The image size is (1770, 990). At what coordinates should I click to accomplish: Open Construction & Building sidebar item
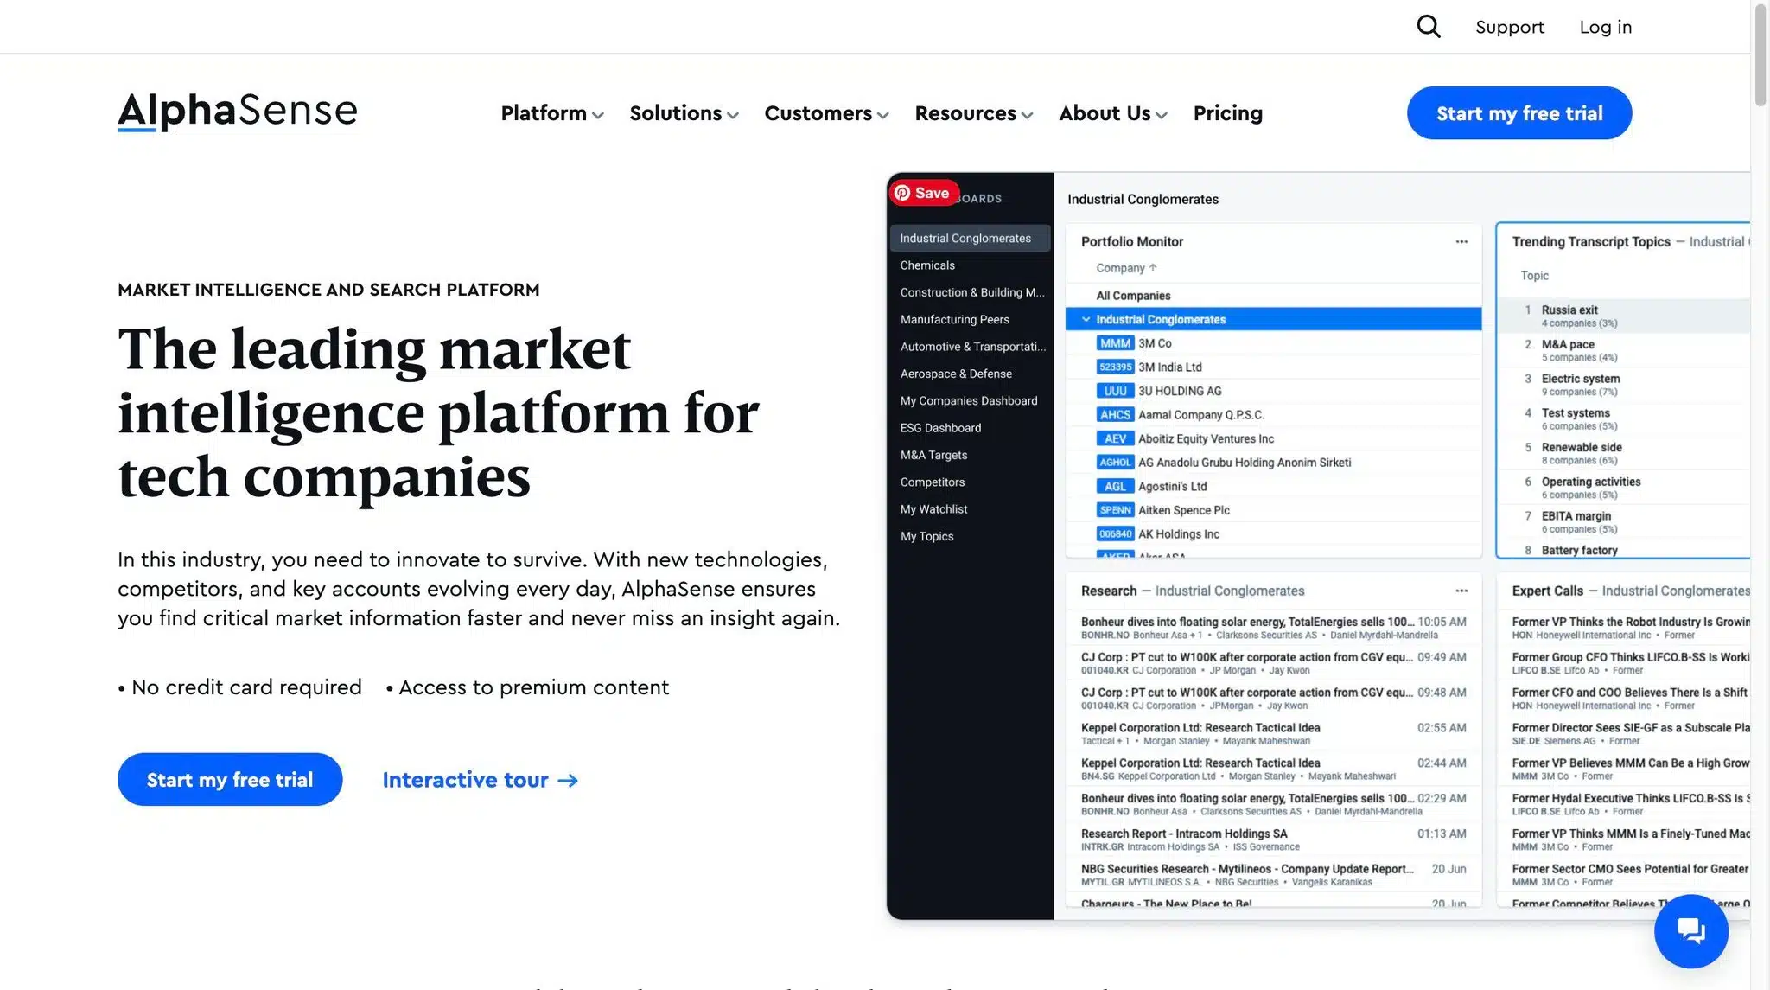pos(971,292)
